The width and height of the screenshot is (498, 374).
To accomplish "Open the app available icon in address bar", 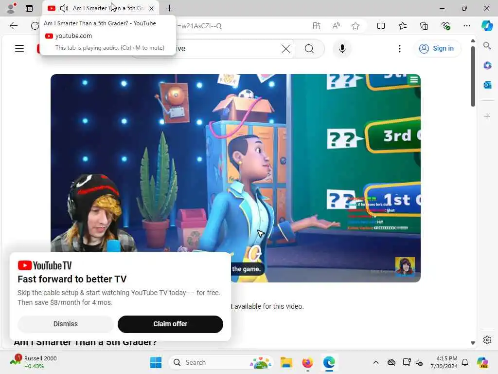I will tap(316, 26).
